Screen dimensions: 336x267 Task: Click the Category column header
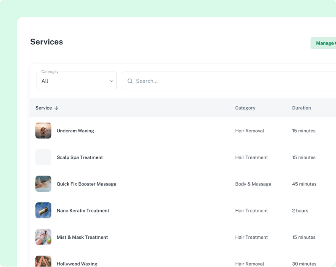[245, 108]
